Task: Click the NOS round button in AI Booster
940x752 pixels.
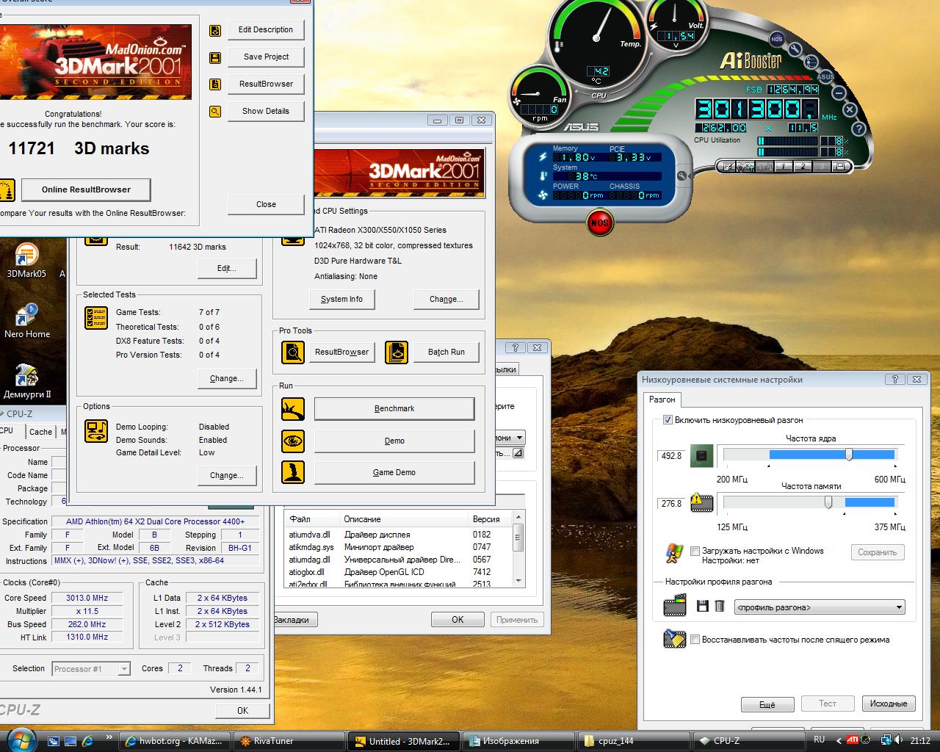Action: tap(776, 39)
